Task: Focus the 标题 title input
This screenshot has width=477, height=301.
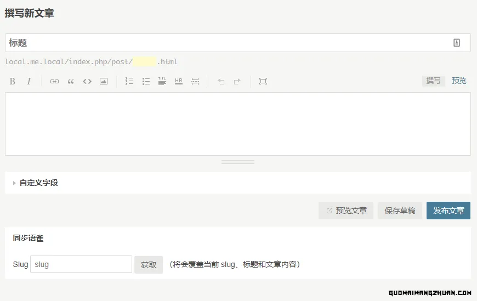Action: coord(238,43)
